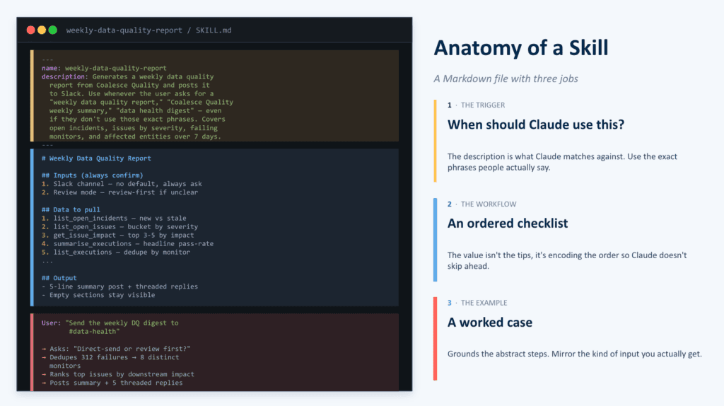
Task: Click the 'list_executions — dedupe by monitor' line
Action: 116,253
